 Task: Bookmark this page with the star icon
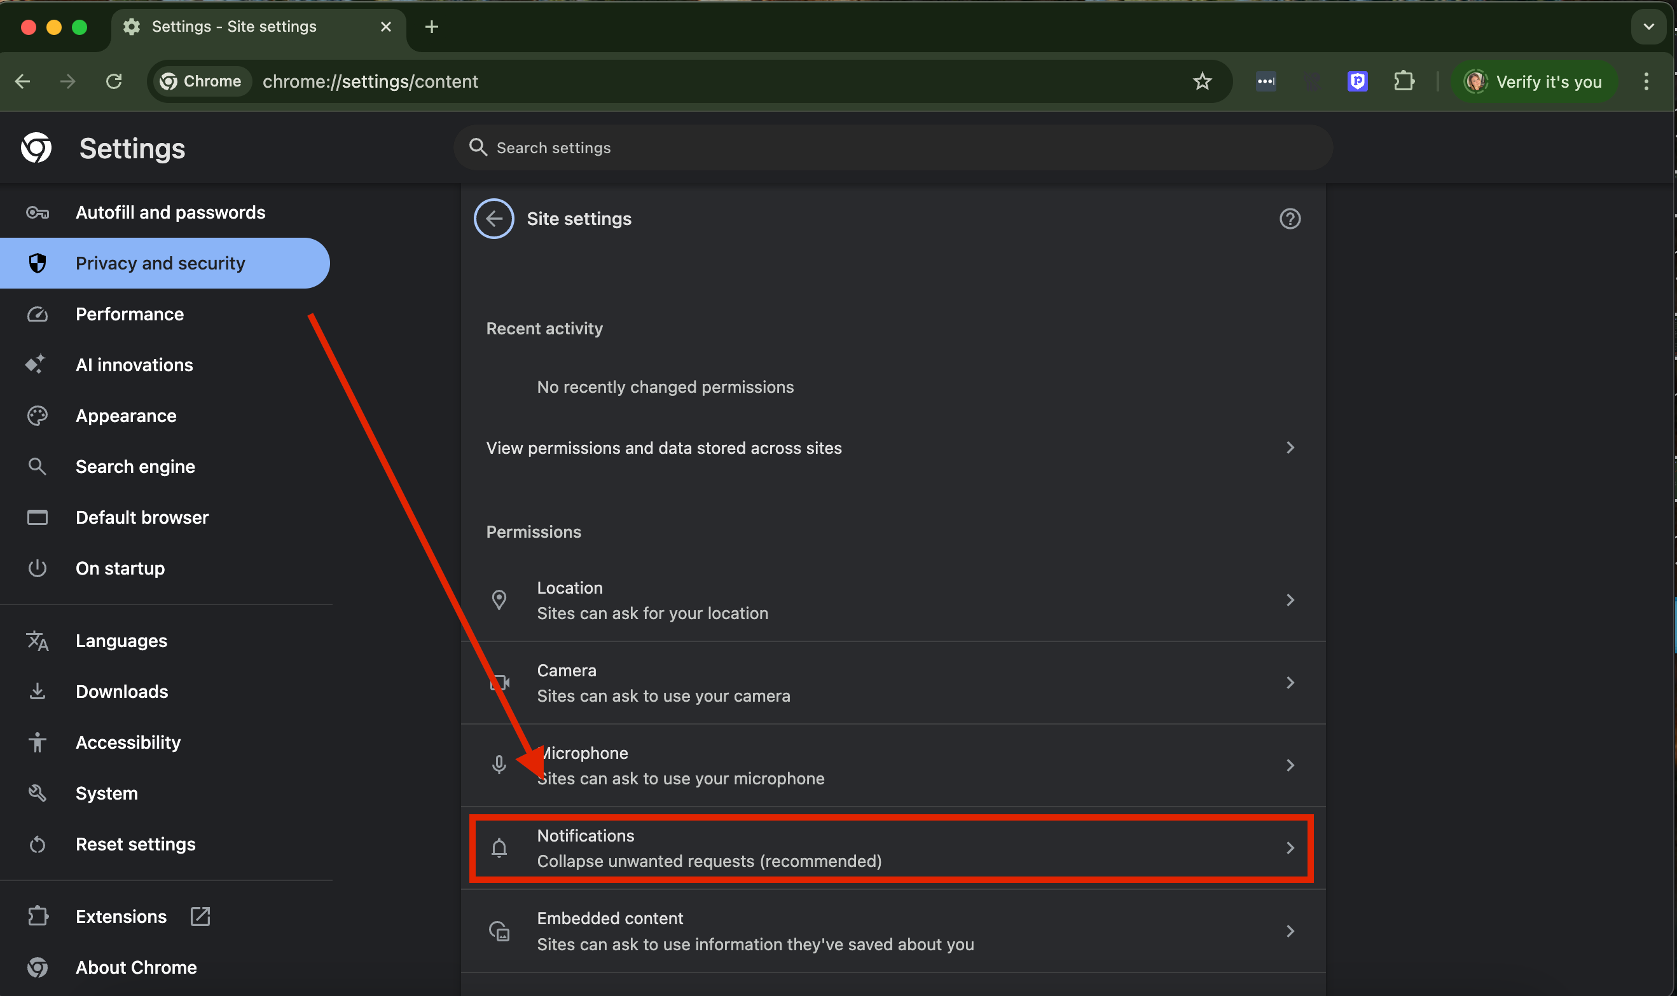pyautogui.click(x=1202, y=81)
